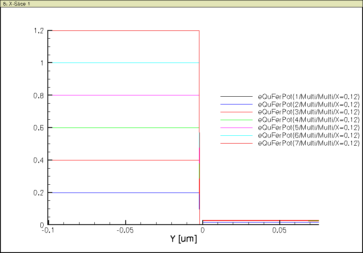Viewport: 363px width, 253px height.
Task: Select the cyan curve plateau at 1
Action: tap(125, 63)
